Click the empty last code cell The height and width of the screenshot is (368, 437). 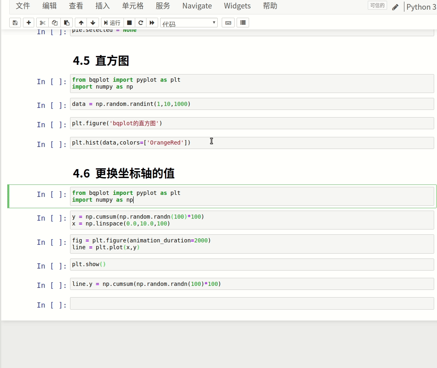[x=252, y=303]
